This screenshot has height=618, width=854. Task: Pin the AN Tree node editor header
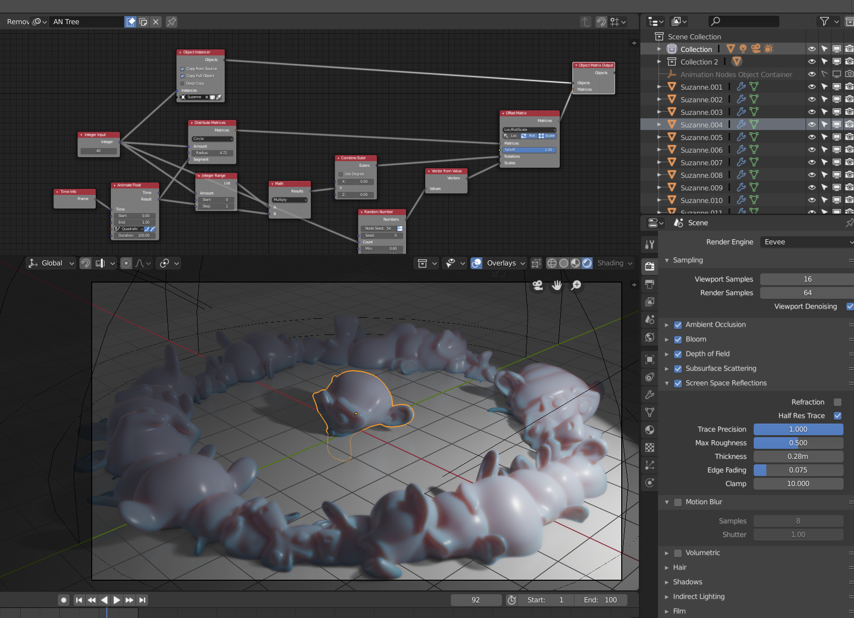point(171,22)
